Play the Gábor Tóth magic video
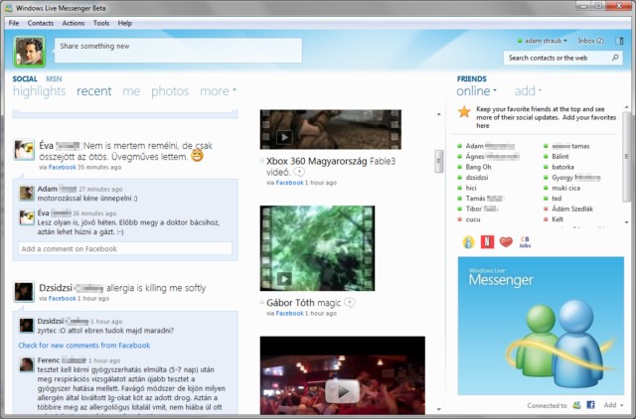636x419 pixels. (284, 278)
